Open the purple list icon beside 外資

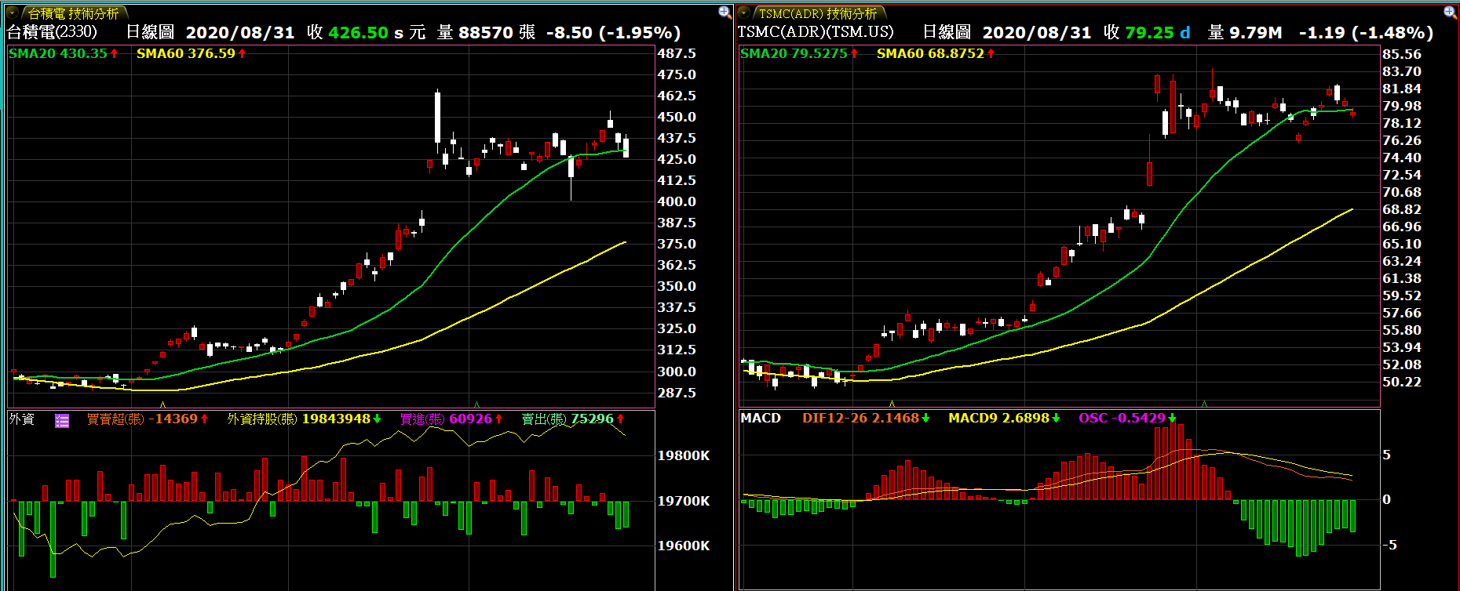click(x=62, y=421)
